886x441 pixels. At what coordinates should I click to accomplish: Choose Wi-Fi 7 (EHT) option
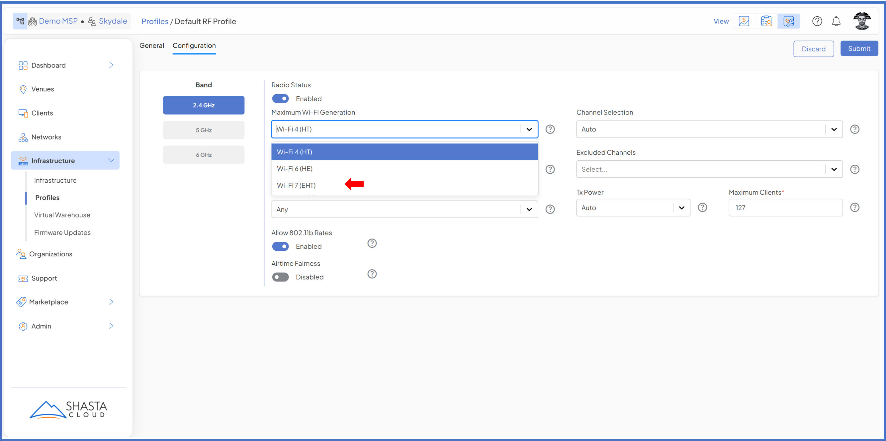tap(296, 185)
